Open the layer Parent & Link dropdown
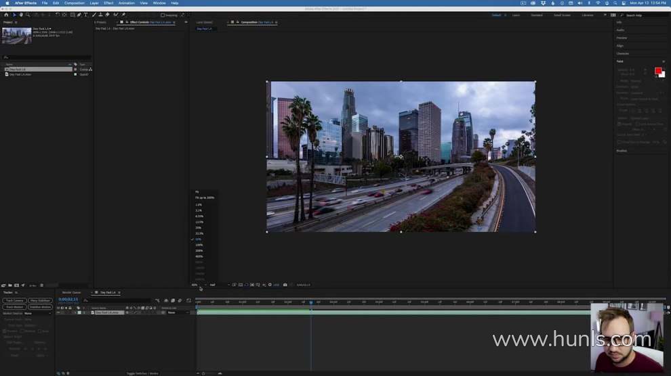671x376 pixels. click(x=174, y=312)
